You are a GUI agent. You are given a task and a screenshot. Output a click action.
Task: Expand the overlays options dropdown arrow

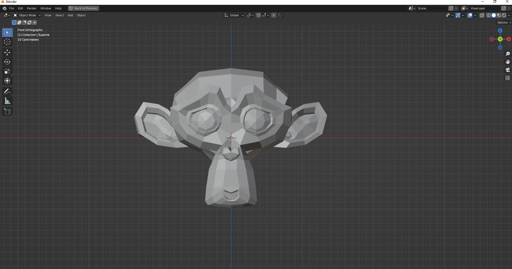(475, 15)
